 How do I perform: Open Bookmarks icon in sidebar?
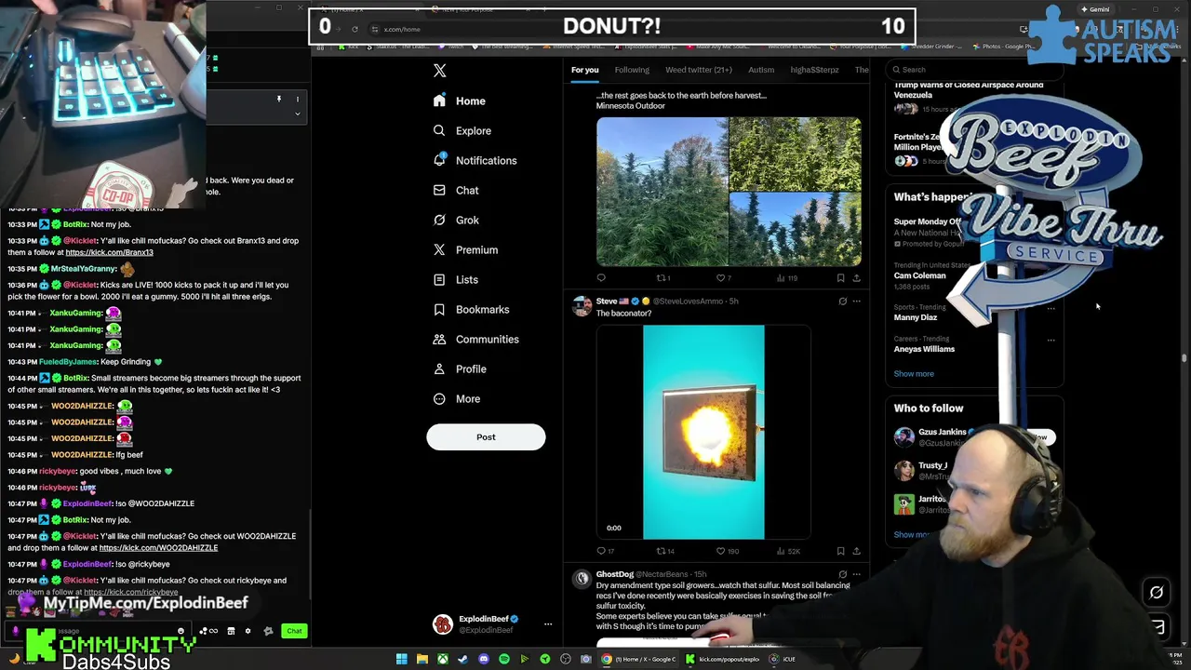(439, 309)
